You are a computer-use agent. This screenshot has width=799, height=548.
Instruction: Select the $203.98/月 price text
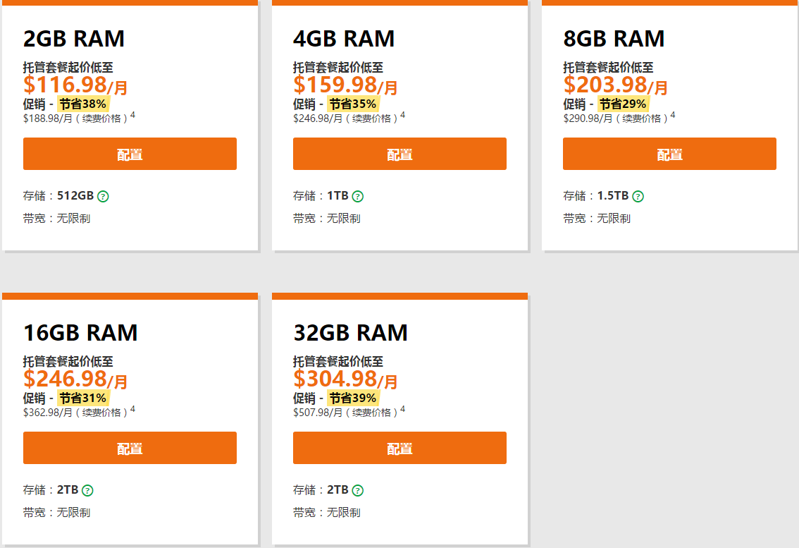coord(615,85)
